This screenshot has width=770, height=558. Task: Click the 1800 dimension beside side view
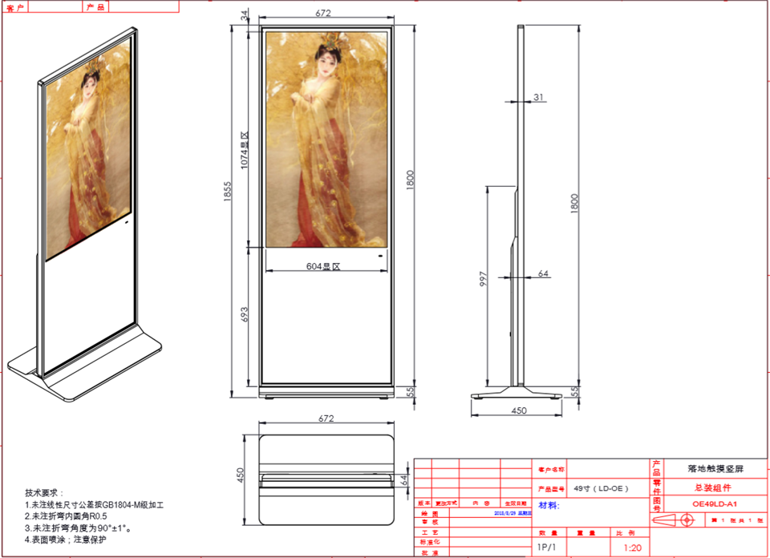click(x=574, y=204)
